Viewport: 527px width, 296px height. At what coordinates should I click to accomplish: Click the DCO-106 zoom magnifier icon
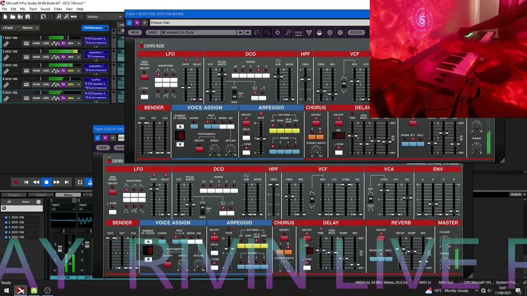[x=288, y=32]
